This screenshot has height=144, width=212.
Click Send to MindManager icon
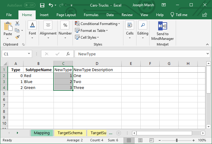(162, 26)
